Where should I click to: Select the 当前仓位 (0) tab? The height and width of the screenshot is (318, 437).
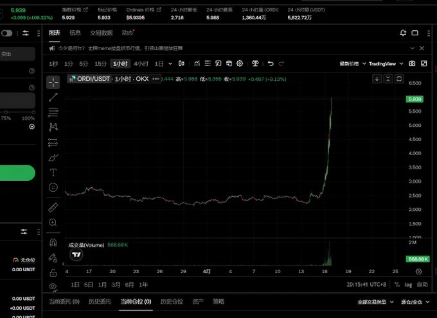(136, 301)
